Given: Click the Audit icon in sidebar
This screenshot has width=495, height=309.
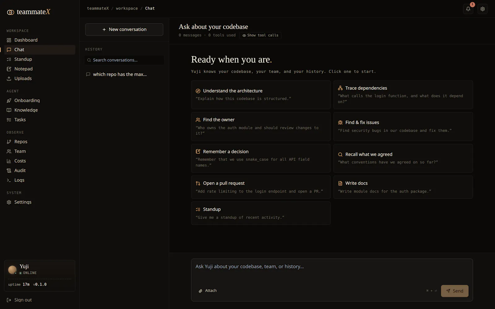Looking at the screenshot, I should 9,170.
